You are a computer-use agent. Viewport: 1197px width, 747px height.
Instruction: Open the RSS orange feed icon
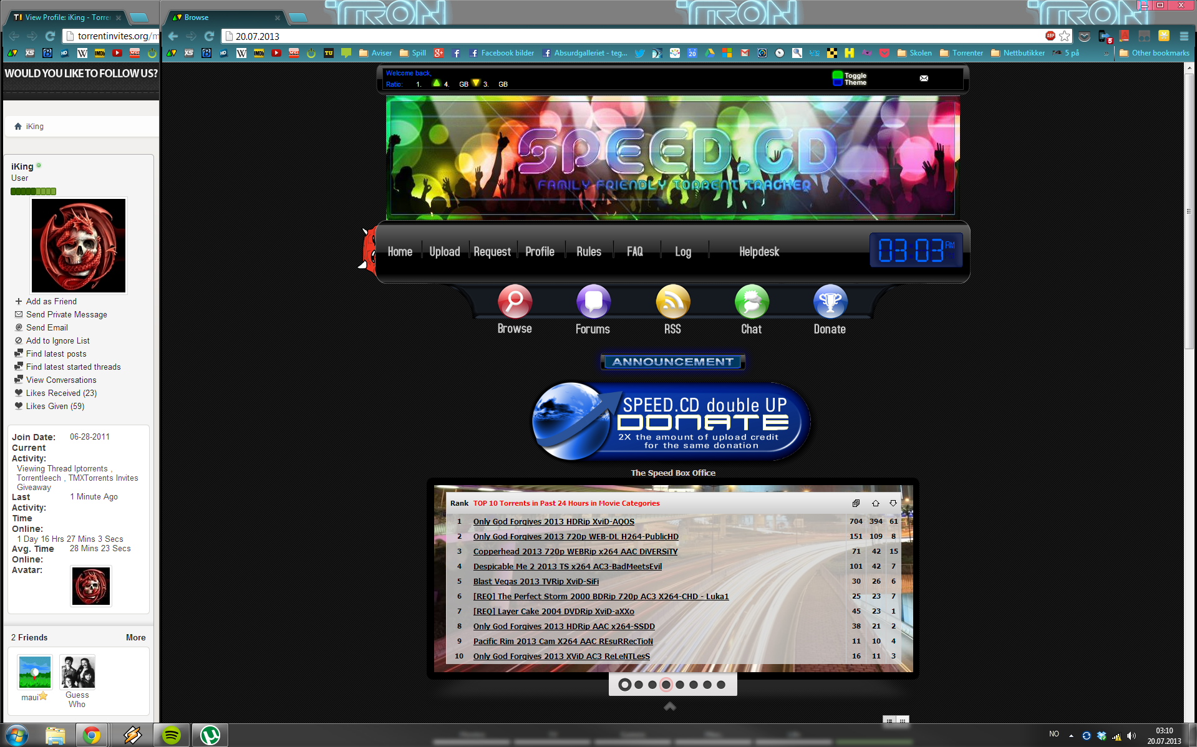672,301
